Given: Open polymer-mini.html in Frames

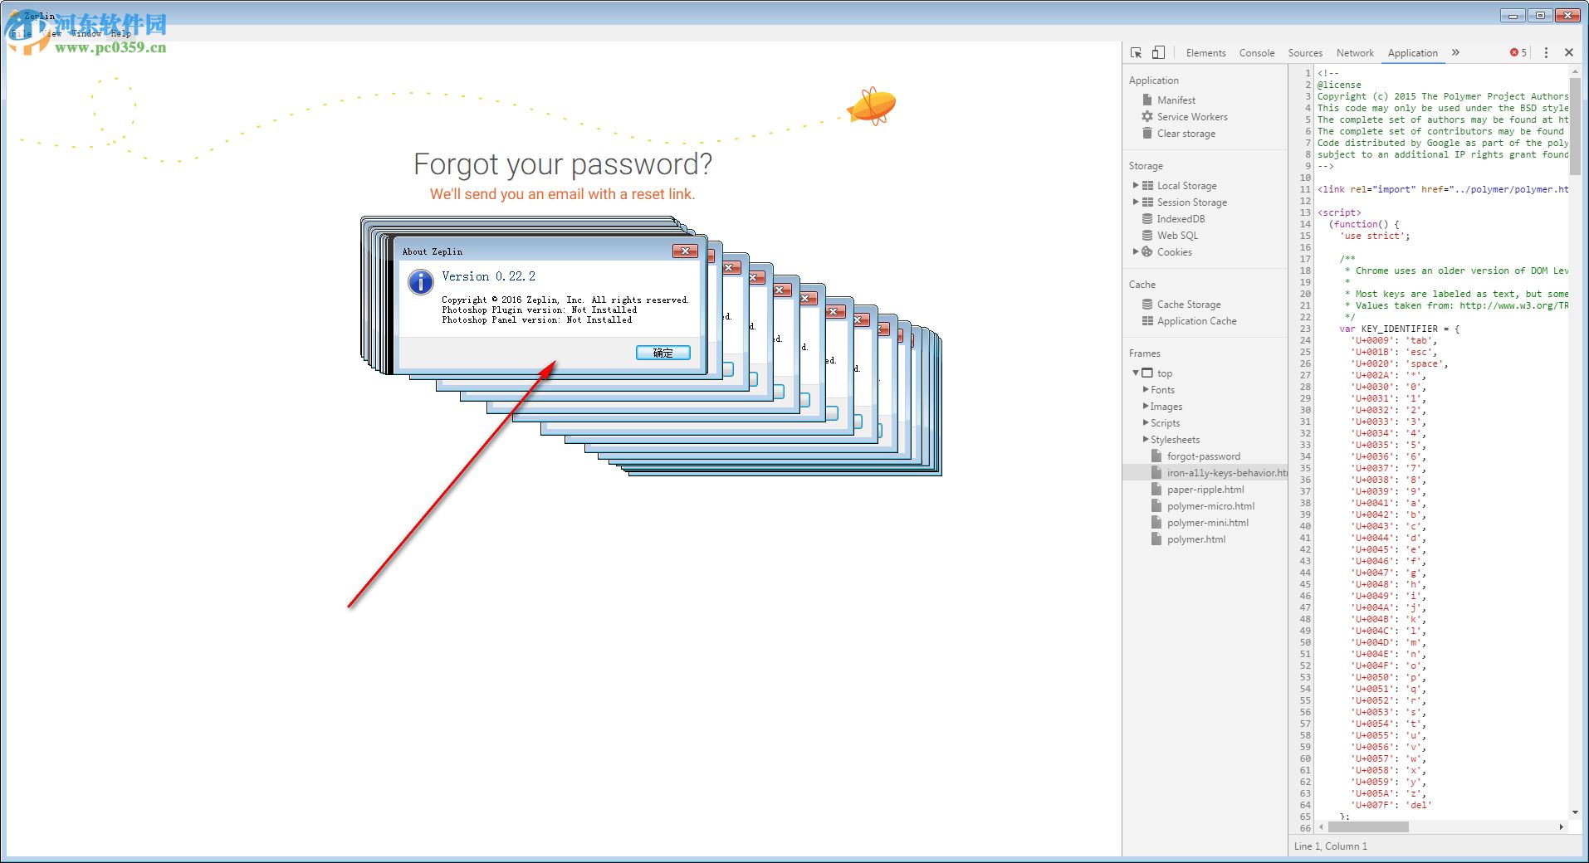Looking at the screenshot, I should pos(1207,523).
